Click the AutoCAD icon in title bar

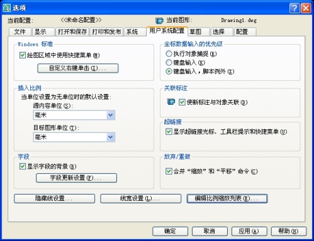coord(6,8)
